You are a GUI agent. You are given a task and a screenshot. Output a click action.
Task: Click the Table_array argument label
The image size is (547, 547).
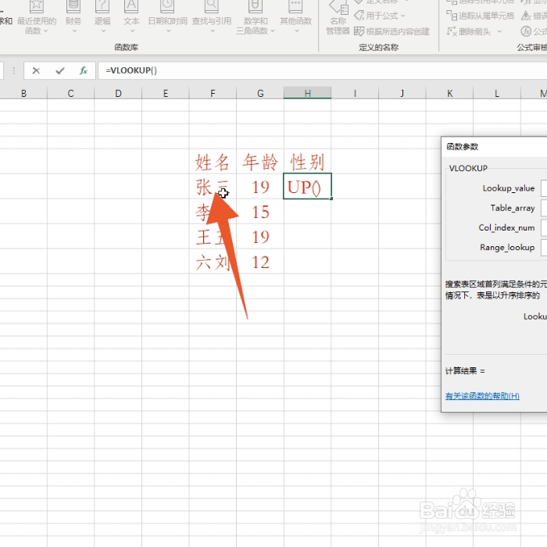pyautogui.click(x=513, y=209)
